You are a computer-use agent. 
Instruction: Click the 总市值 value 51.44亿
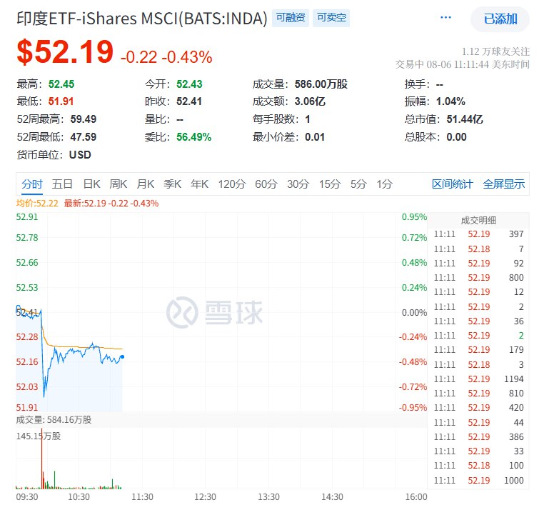click(465, 119)
